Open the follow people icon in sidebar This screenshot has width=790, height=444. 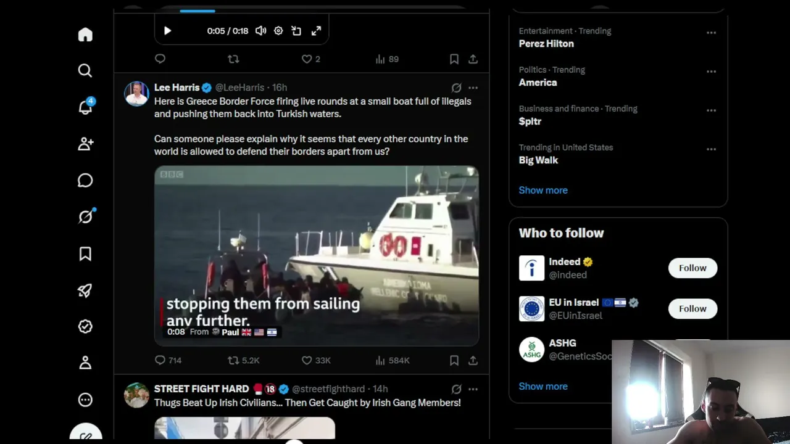[x=85, y=144]
